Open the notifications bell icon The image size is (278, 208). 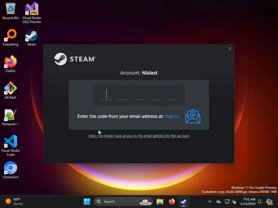click(x=260, y=201)
